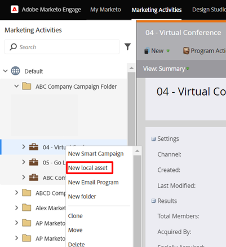Click the Acquired By: label

click(x=174, y=232)
